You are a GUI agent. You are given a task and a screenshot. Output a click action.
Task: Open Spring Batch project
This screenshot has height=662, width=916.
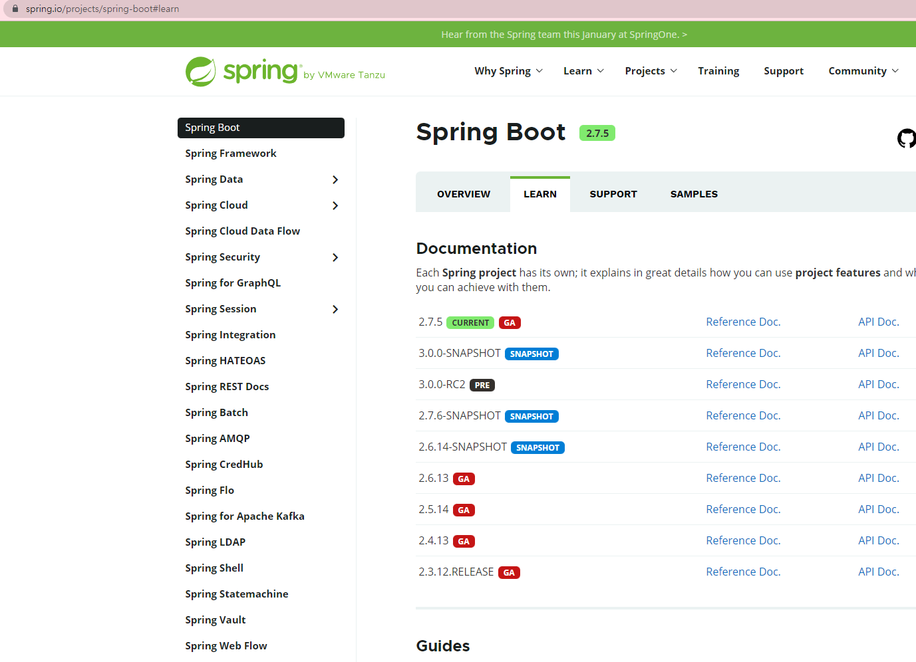point(216,413)
